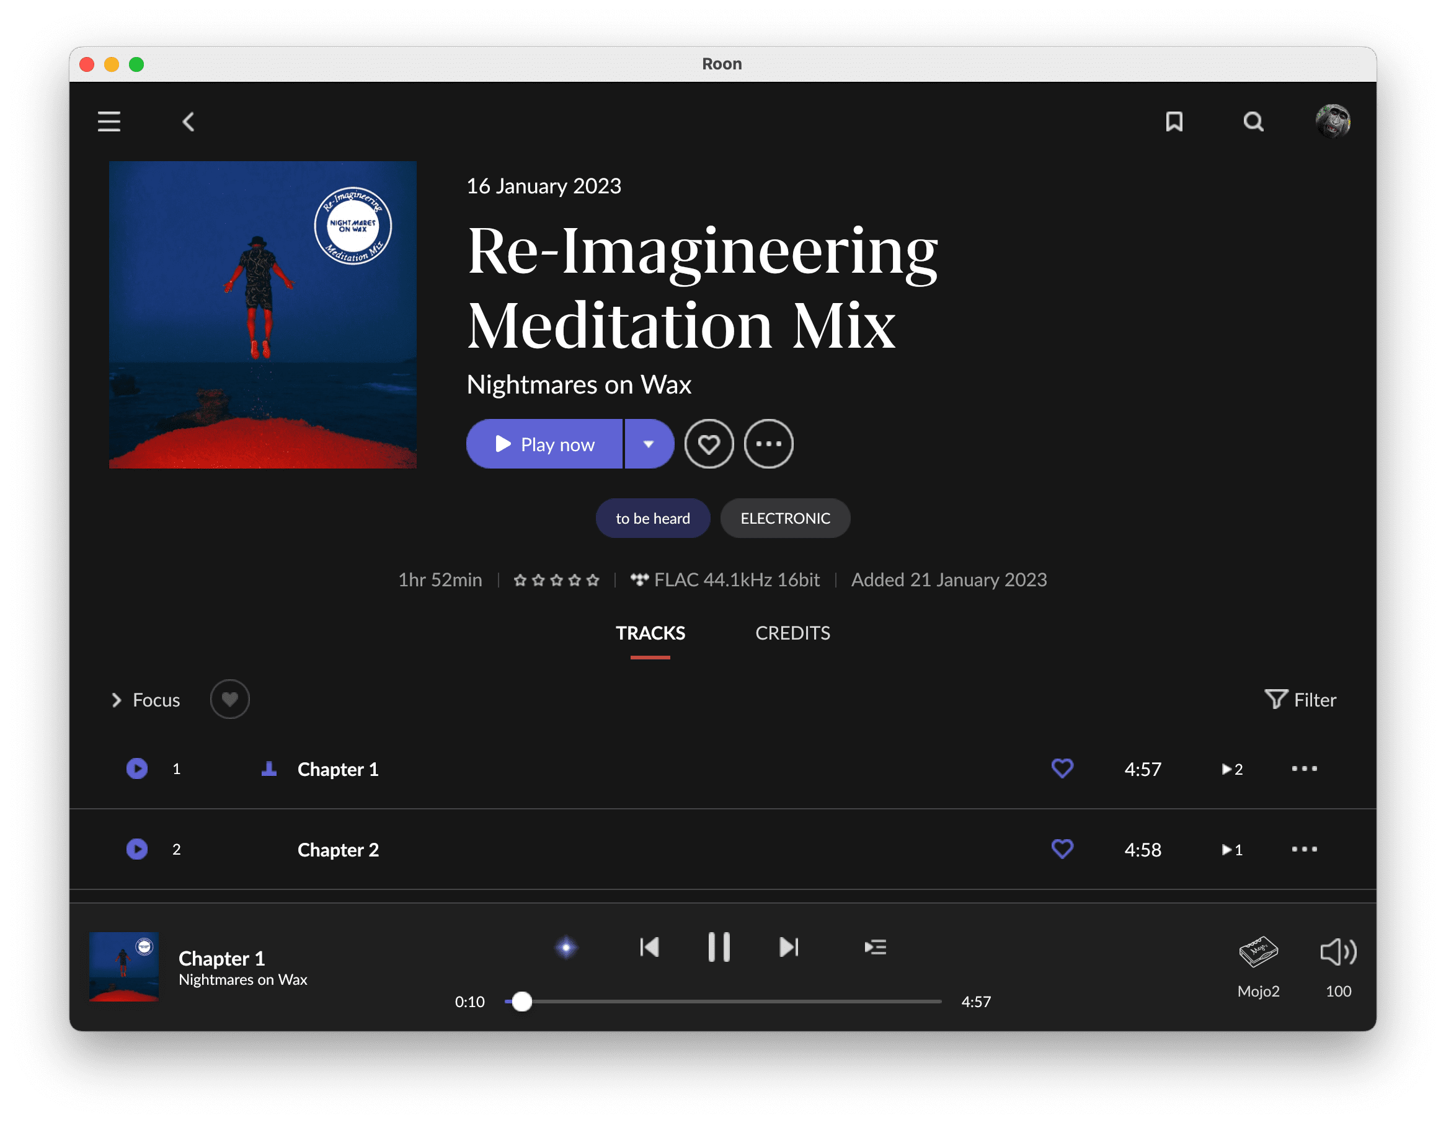Open now playing via footer album thumbnail
The width and height of the screenshot is (1446, 1123).
124,967
